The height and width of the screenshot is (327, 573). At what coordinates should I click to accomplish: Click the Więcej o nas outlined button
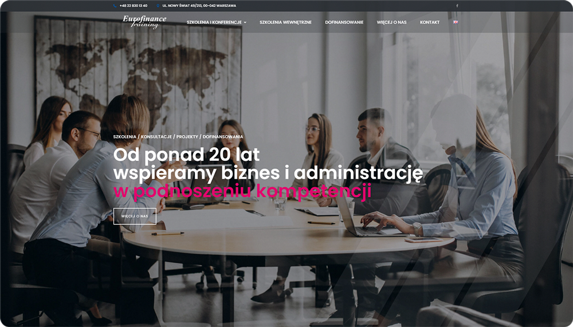point(135,216)
